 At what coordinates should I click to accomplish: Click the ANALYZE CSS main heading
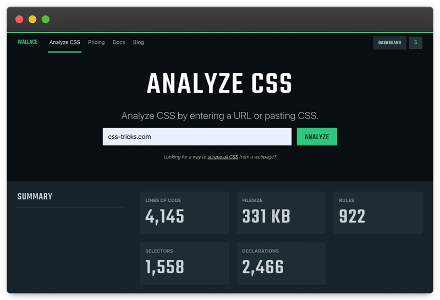click(x=219, y=83)
